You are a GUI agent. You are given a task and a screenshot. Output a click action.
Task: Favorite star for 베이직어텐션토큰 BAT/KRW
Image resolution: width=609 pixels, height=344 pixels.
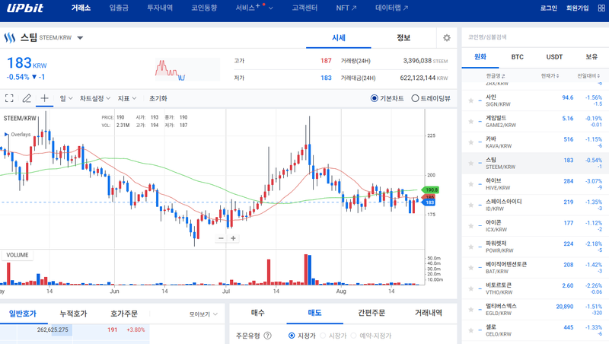coord(470,268)
